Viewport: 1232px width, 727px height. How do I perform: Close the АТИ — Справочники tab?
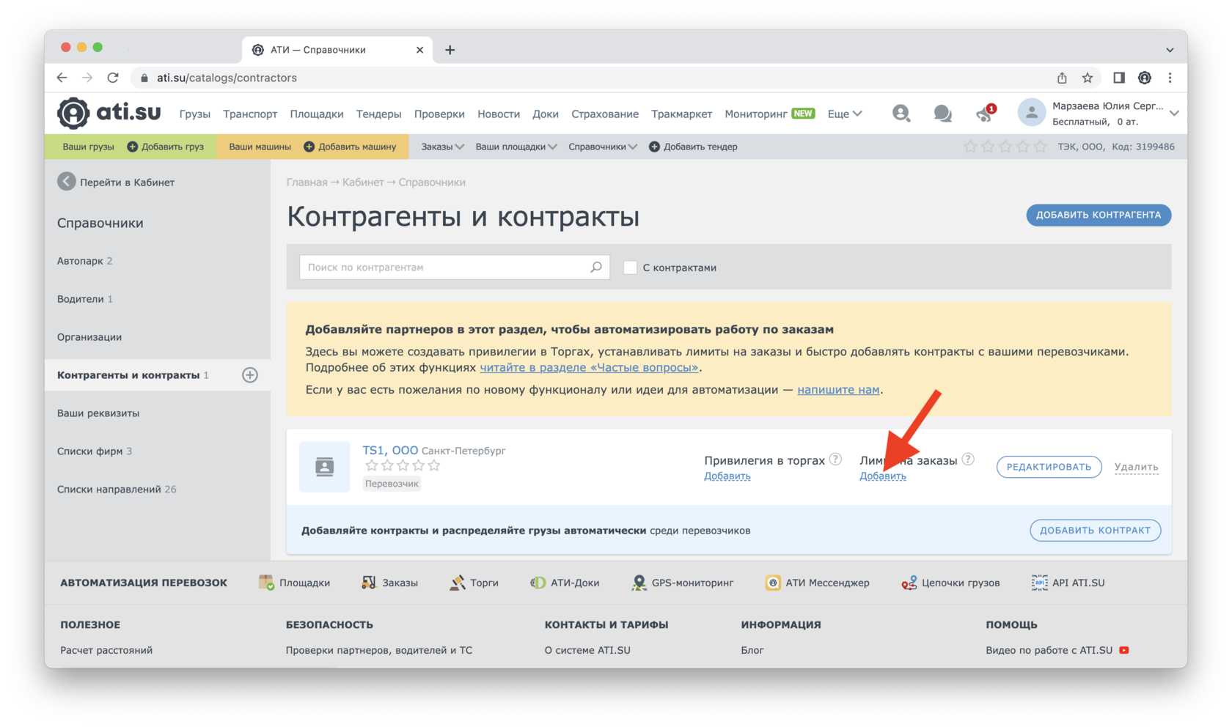419,50
